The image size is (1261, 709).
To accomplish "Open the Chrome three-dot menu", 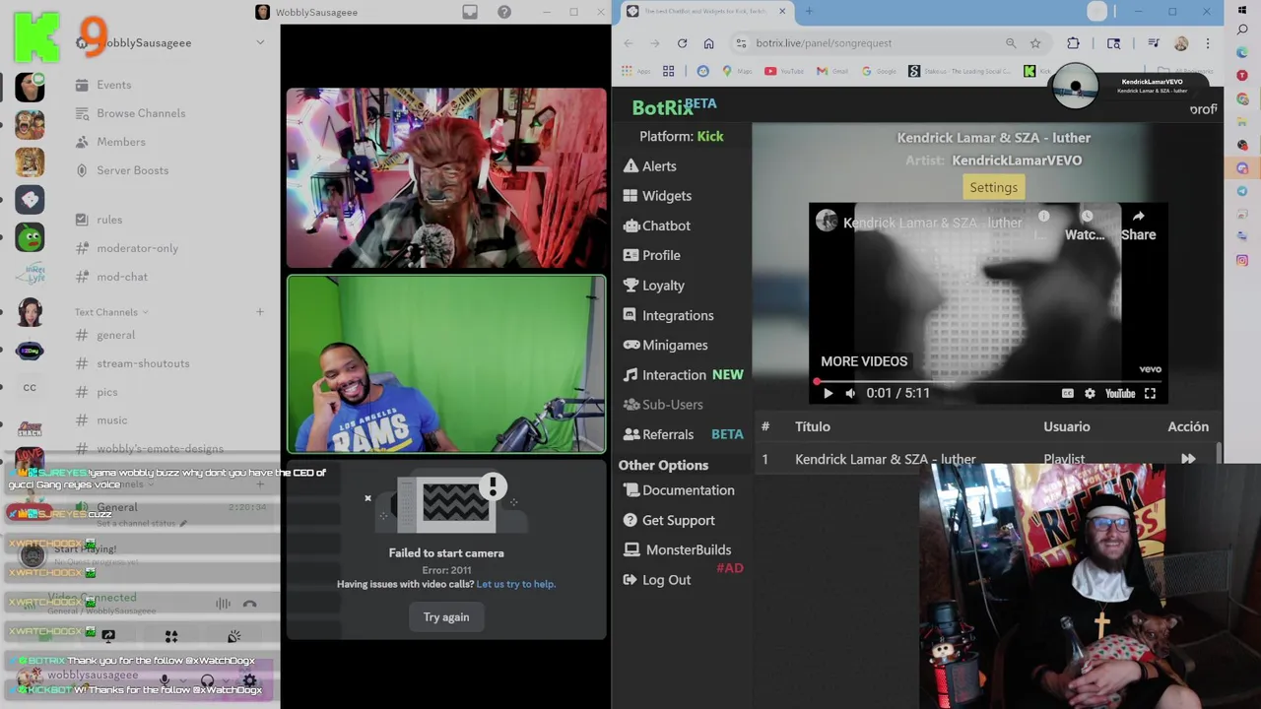I will [1208, 43].
